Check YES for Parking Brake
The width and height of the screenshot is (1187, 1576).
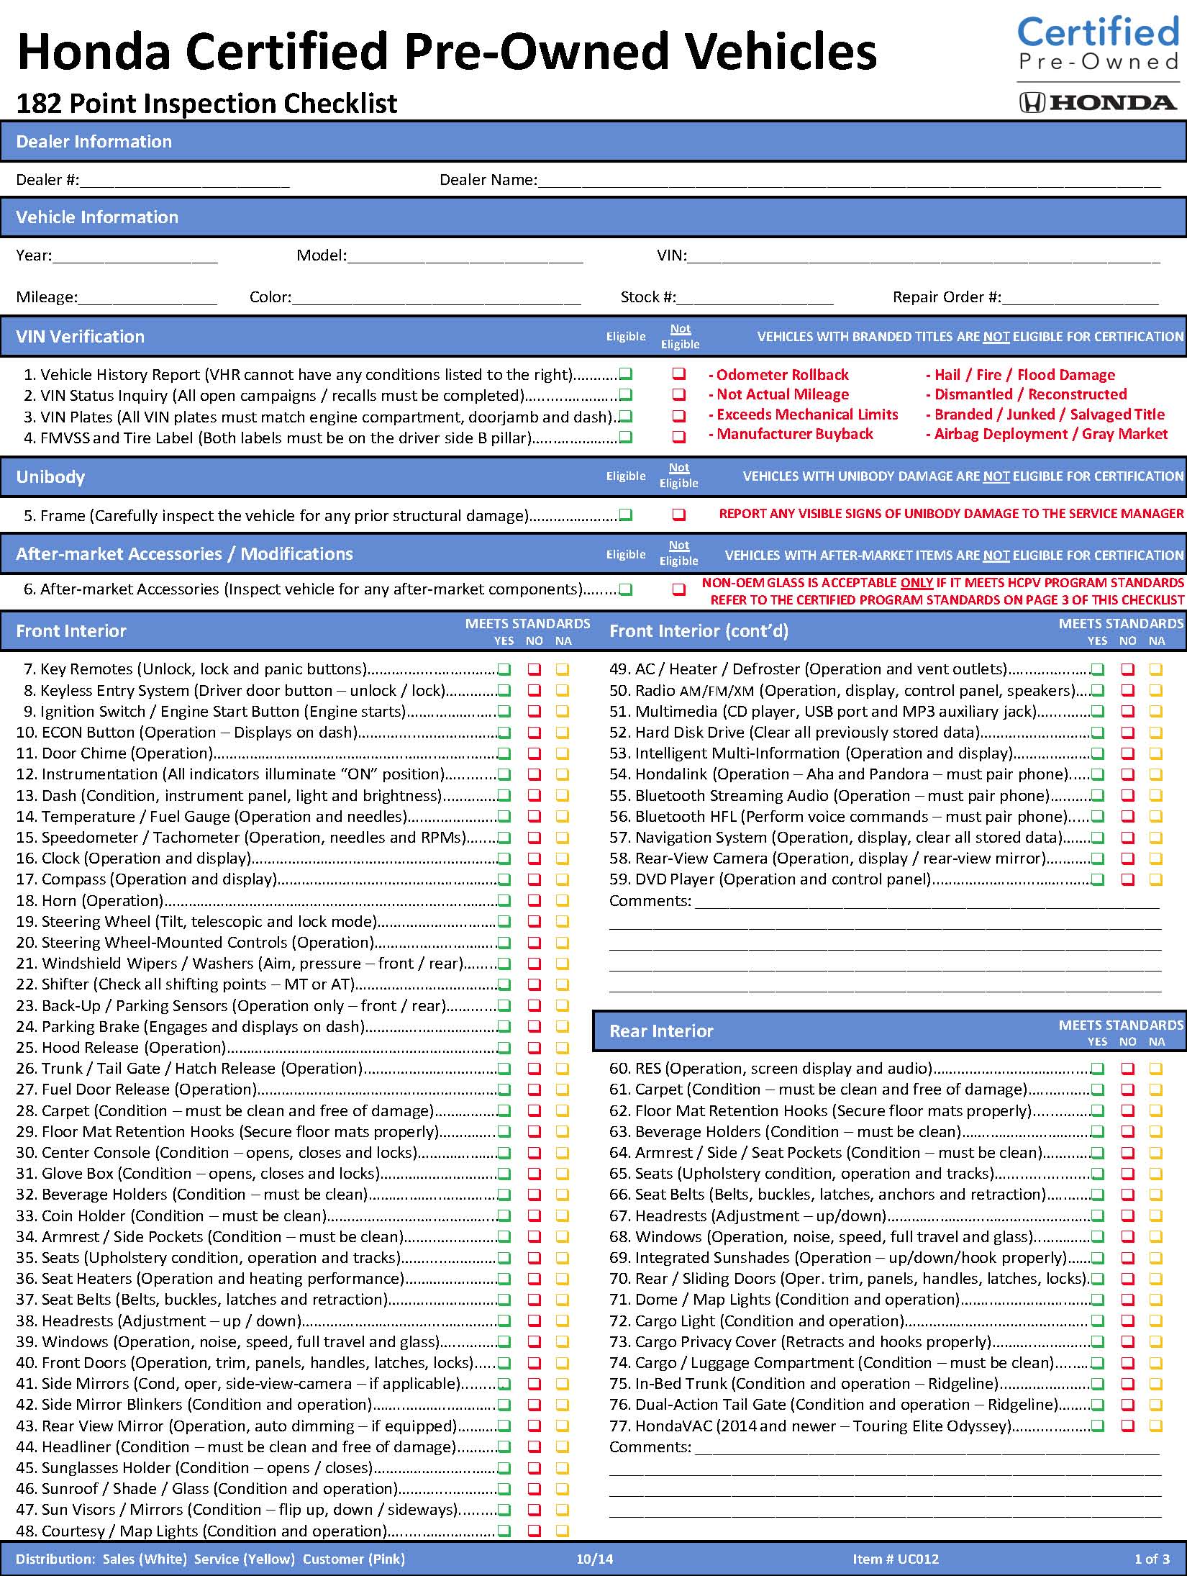504,1026
